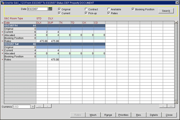Jump to first page with double-left arrow
The image size is (180, 120).
(40, 106)
